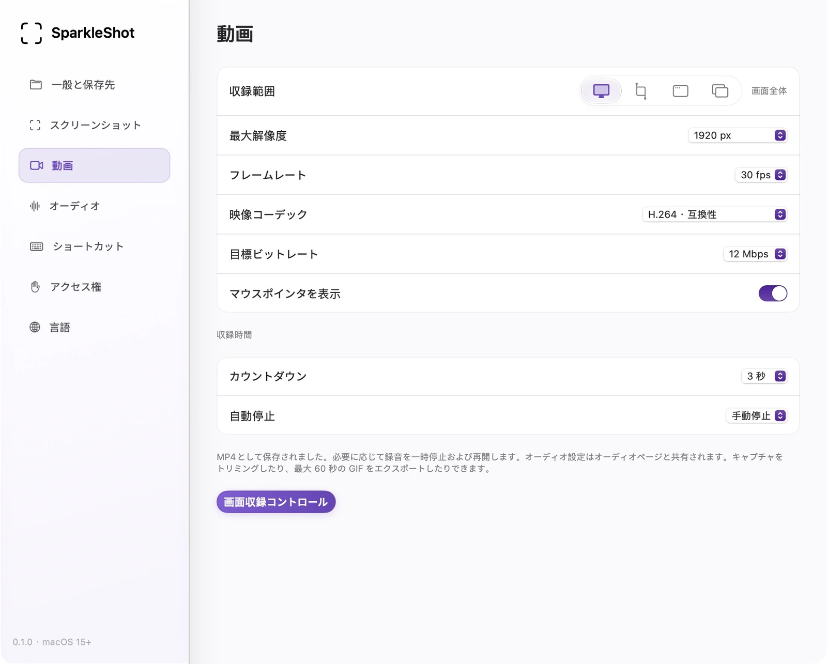
Task: Expand the H.264 codec dropdown
Action: tap(714, 214)
